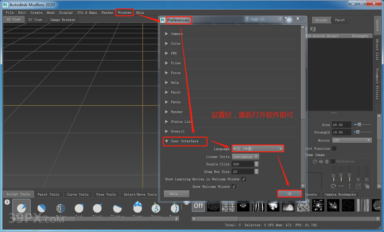Toggle Show Welcome Window checkbox
Viewport: 384px width, 232px height.
pos(234,187)
